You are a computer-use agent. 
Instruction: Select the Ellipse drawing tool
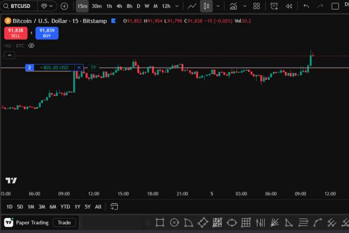coord(232,222)
